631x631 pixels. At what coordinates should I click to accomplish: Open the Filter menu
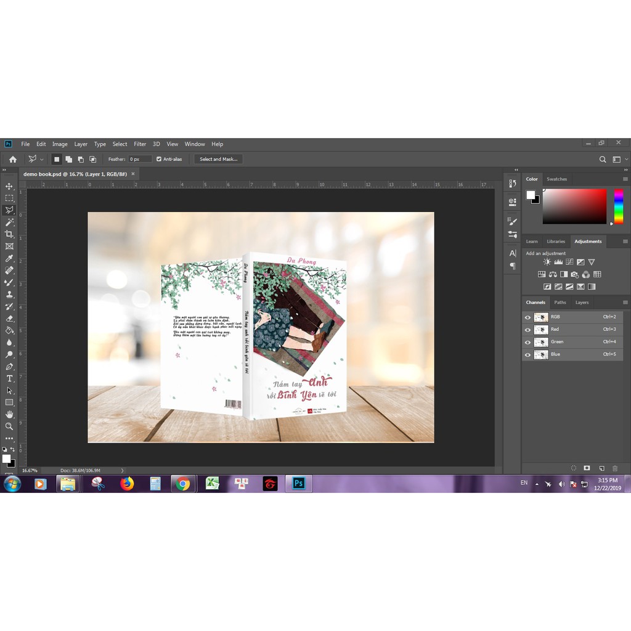point(140,144)
